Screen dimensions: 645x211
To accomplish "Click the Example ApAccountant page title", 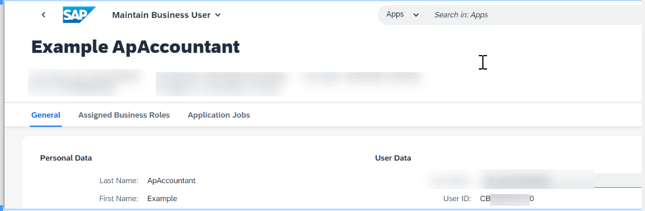I will coord(135,47).
